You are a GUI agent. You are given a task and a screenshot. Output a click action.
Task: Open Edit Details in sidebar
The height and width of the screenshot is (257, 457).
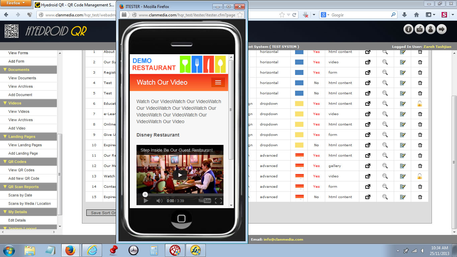[x=17, y=220]
